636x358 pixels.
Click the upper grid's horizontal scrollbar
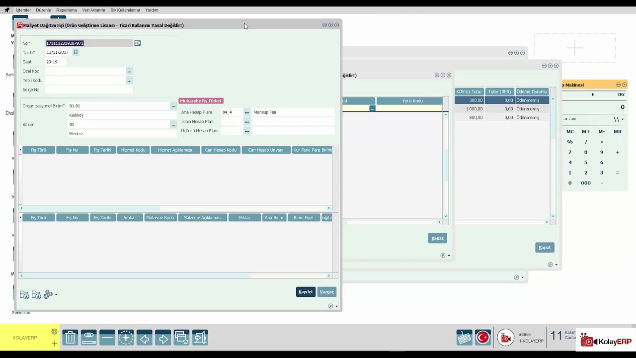click(x=175, y=208)
